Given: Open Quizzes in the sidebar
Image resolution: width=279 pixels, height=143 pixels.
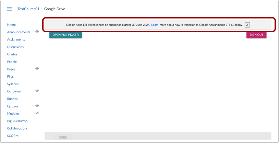Looking at the screenshot, I should coord(13,106).
